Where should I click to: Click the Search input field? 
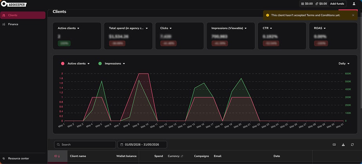85,144
